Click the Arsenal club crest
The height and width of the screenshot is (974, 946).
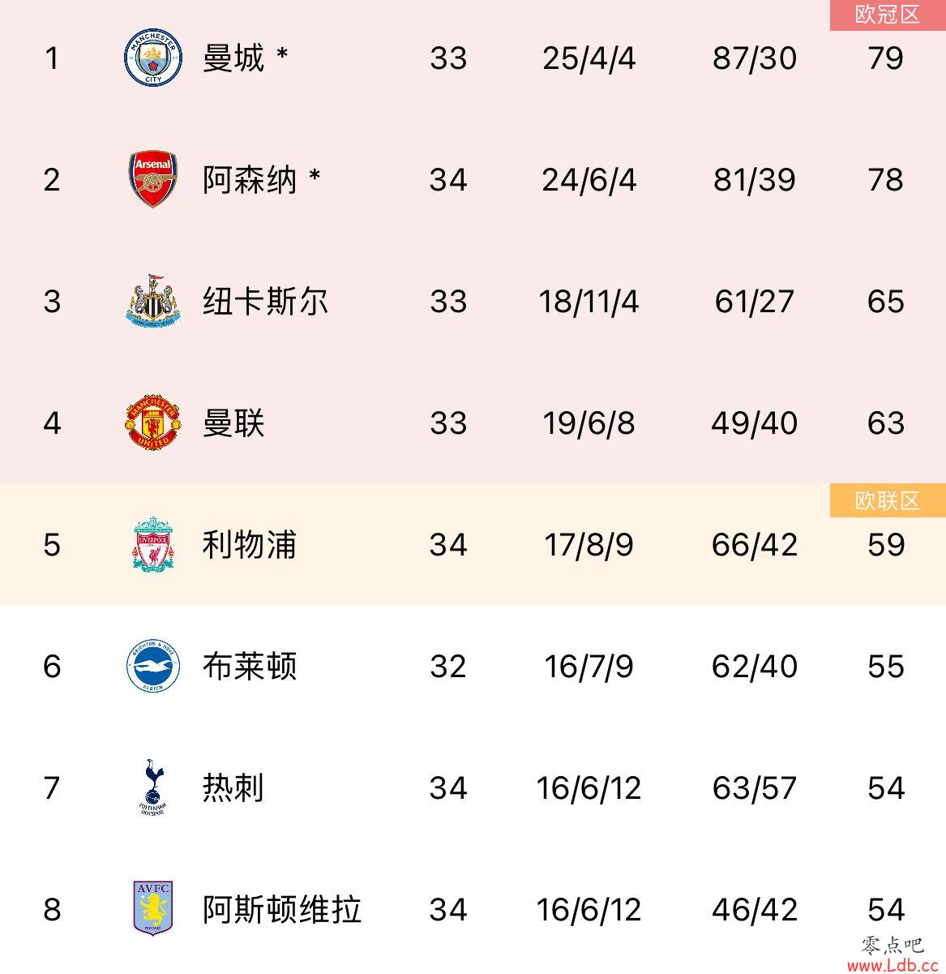153,179
